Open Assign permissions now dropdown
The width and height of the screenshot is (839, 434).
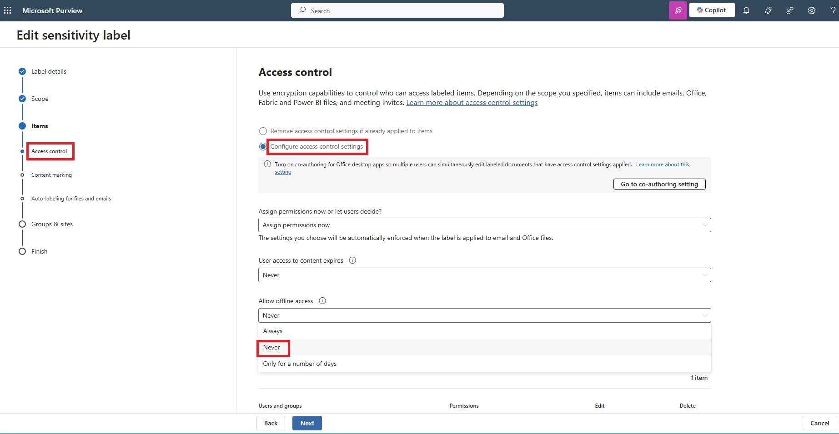tap(485, 225)
